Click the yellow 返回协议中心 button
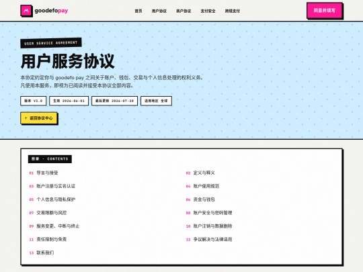This screenshot has height=272, width=363. [x=39, y=118]
